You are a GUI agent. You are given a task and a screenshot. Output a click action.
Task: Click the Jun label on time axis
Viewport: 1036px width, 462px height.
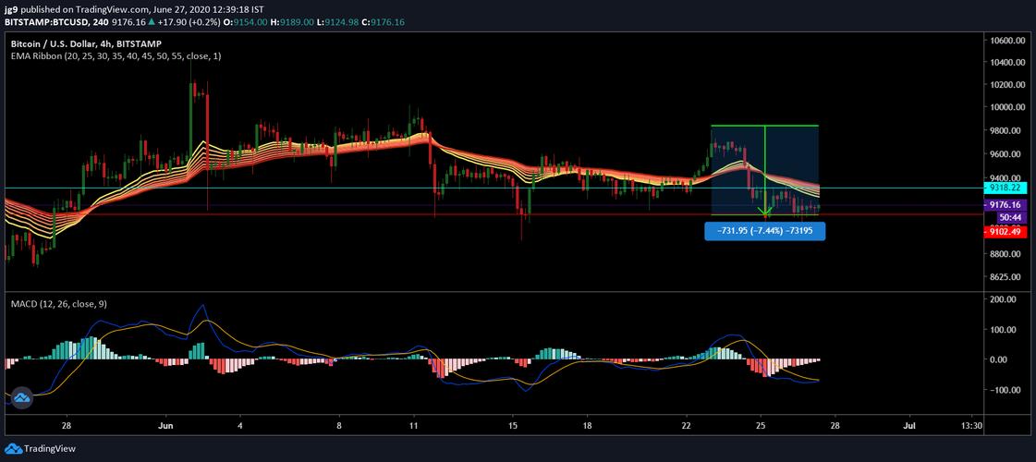click(x=165, y=426)
